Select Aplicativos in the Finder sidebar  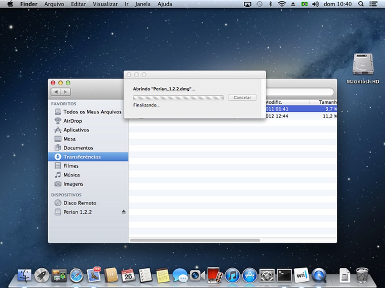click(76, 130)
